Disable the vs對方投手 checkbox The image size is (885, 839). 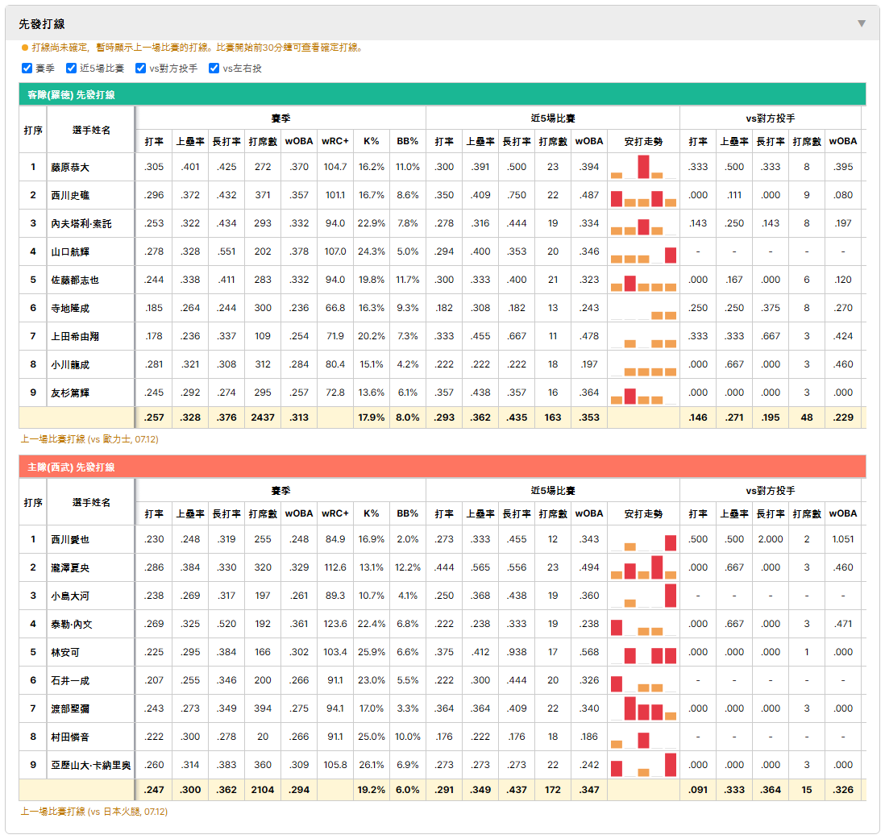(x=140, y=69)
